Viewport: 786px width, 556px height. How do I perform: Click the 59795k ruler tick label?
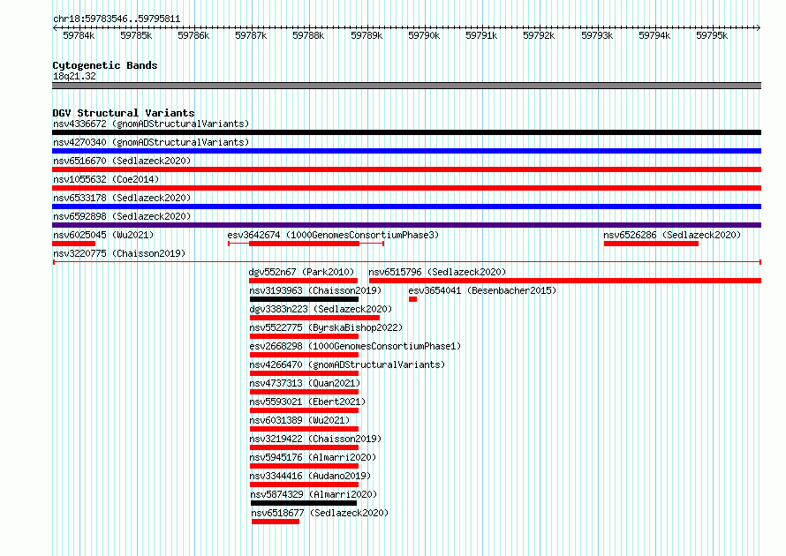pyautogui.click(x=712, y=35)
